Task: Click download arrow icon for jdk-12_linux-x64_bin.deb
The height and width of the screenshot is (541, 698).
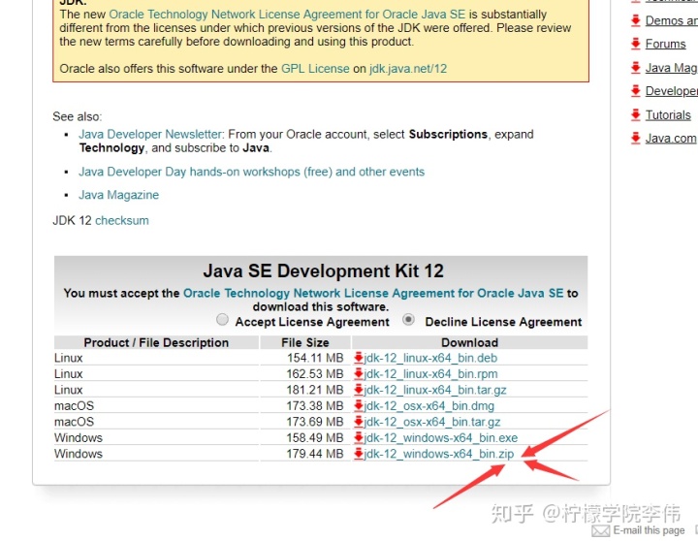Action: tap(359, 358)
